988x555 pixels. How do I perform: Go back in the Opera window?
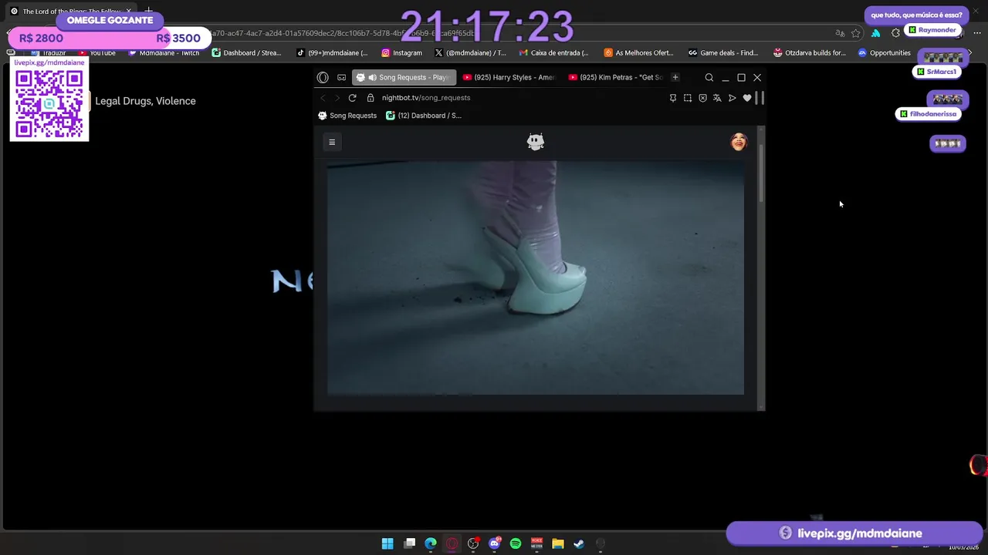(323, 98)
